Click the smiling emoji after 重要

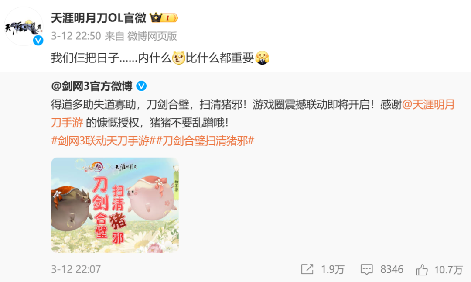pyautogui.click(x=262, y=58)
